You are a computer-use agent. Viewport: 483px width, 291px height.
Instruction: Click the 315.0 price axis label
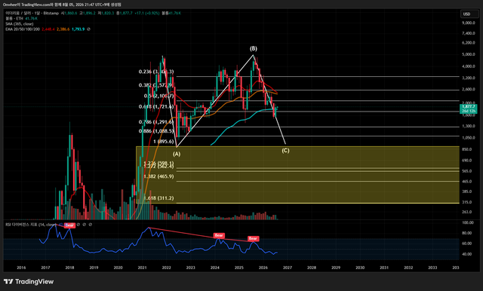click(466, 202)
